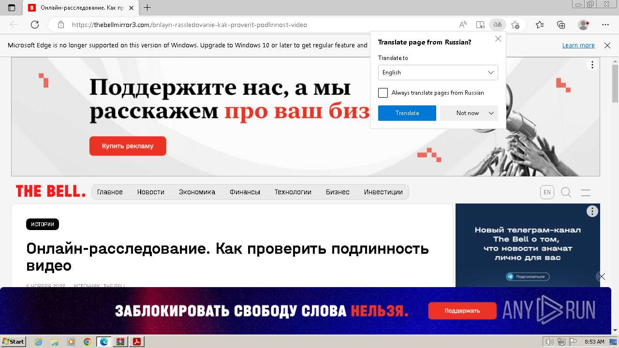Open the Favorites list icon

point(540,25)
